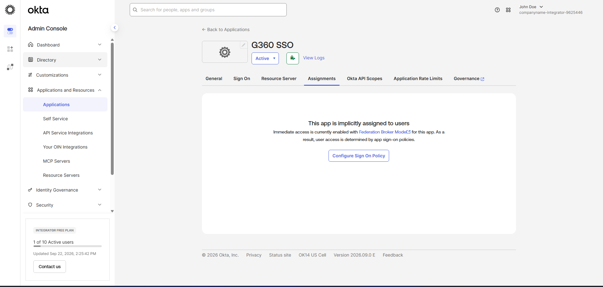The image size is (603, 287).
Task: Open the app launcher grid icon in header
Action: click(x=508, y=10)
